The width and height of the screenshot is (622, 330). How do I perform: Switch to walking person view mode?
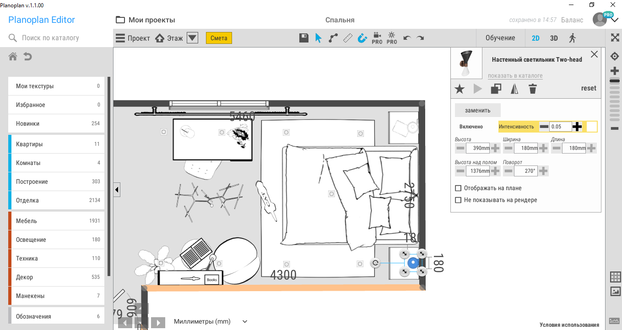click(572, 38)
